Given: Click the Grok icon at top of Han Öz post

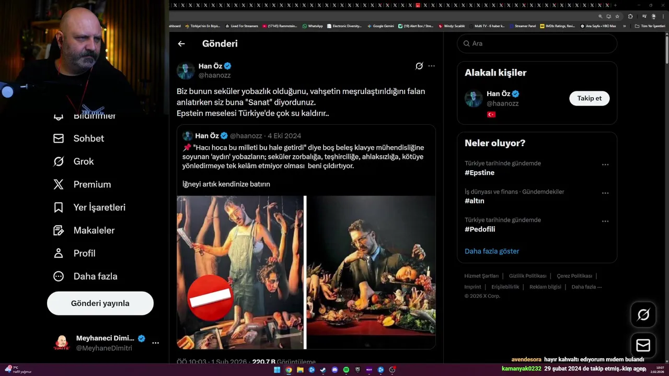Looking at the screenshot, I should click(x=419, y=66).
